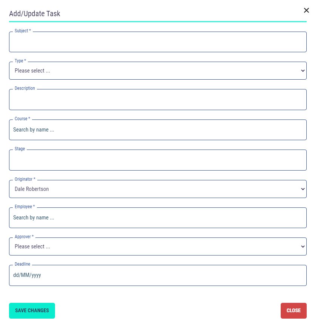Click the chevron arrow on Approver select
Image resolution: width=315 pixels, height=322 pixels.
coord(303,246)
